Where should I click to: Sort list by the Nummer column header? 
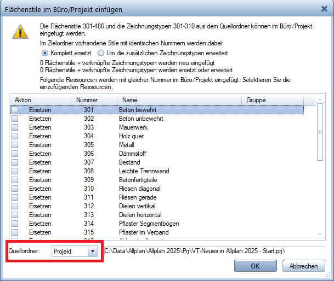point(94,100)
